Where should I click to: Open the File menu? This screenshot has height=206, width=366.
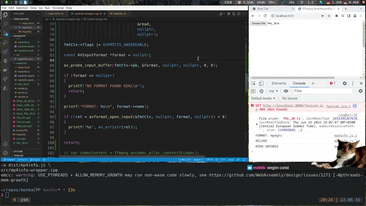point(4,8)
